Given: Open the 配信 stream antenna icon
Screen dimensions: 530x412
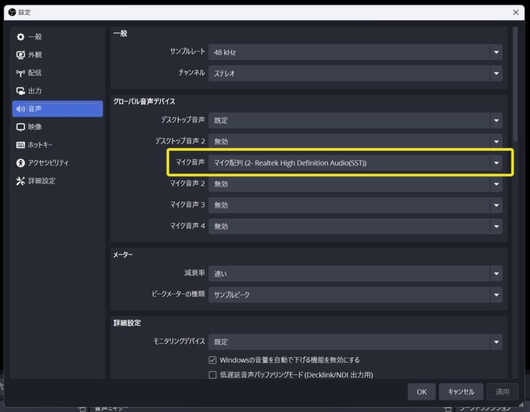Looking at the screenshot, I should (21, 73).
